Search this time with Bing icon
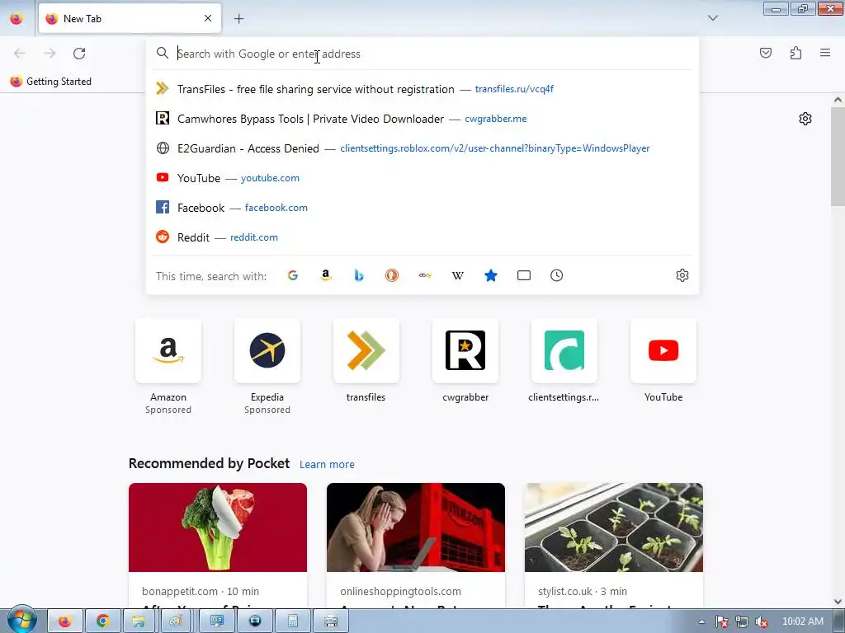Viewport: 845px width, 633px height. click(x=359, y=275)
